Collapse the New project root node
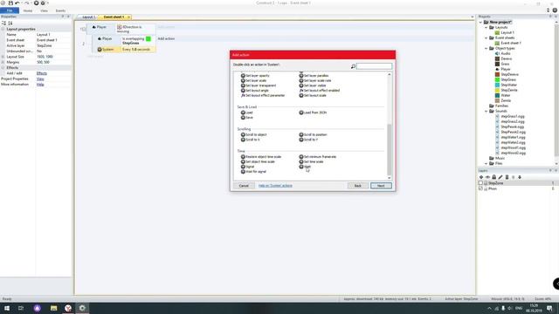Screen dimensions: 559x314 point(480,22)
